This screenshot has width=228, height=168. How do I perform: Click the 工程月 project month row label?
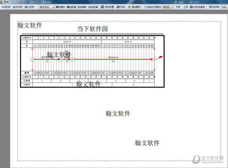coord(27,85)
